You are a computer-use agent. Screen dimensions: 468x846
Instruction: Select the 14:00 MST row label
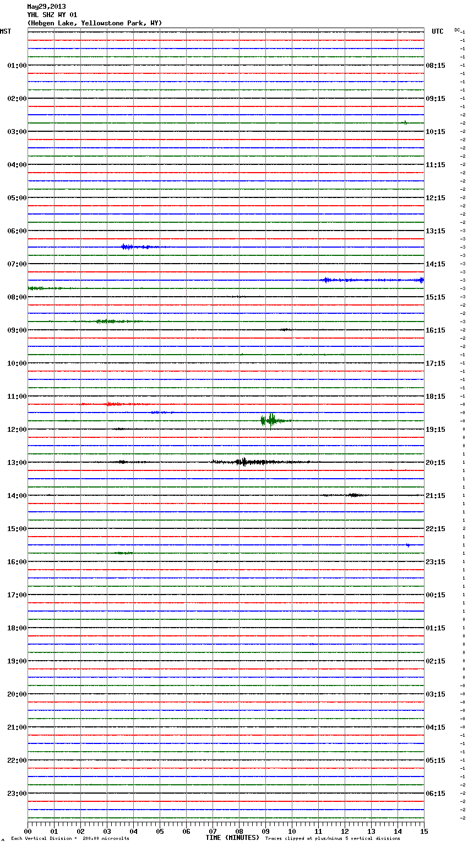pos(17,496)
